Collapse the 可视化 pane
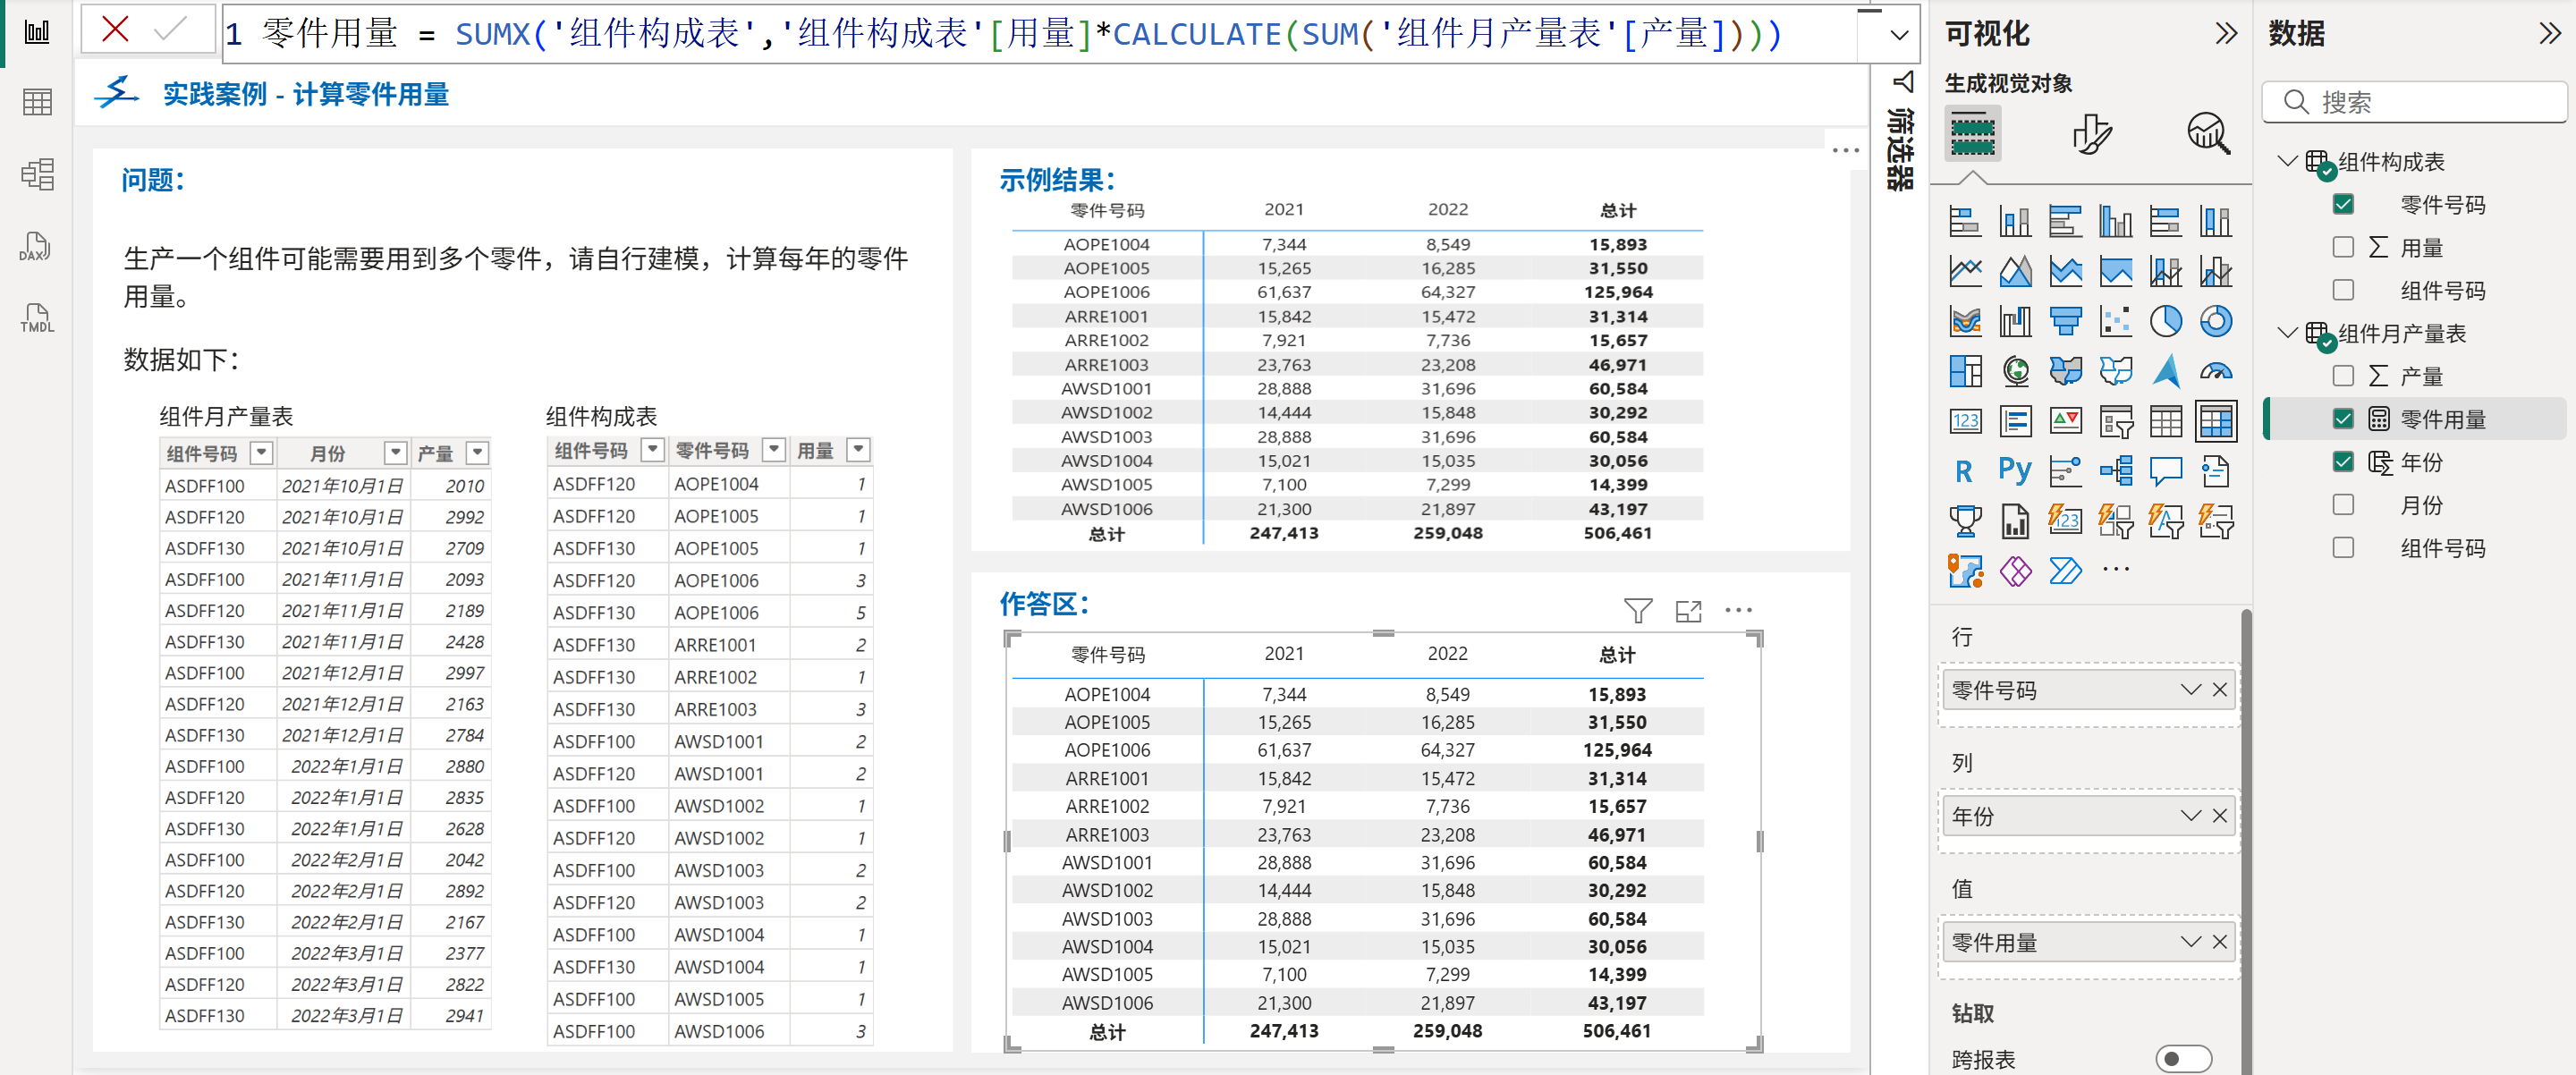2576x1075 pixels. (2226, 34)
